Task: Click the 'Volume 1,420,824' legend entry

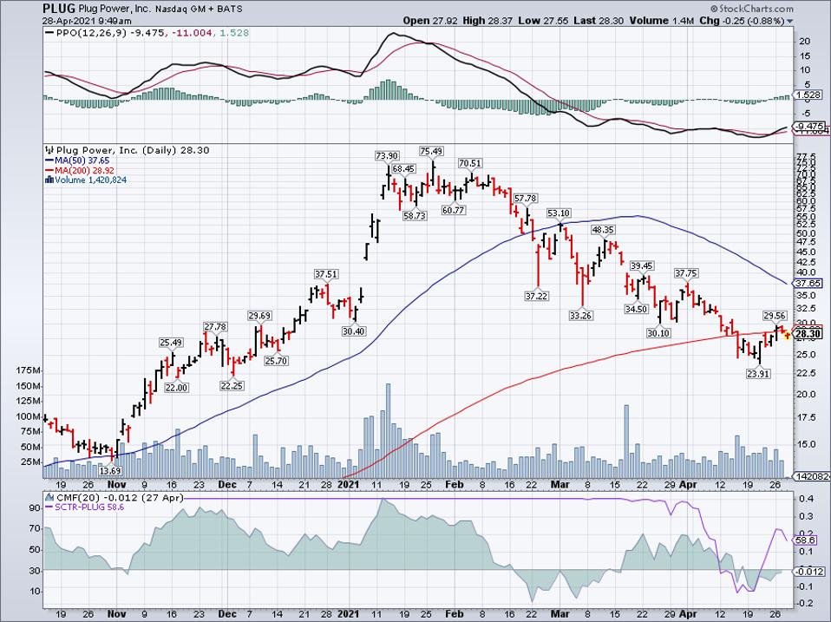Action: pyautogui.click(x=91, y=180)
